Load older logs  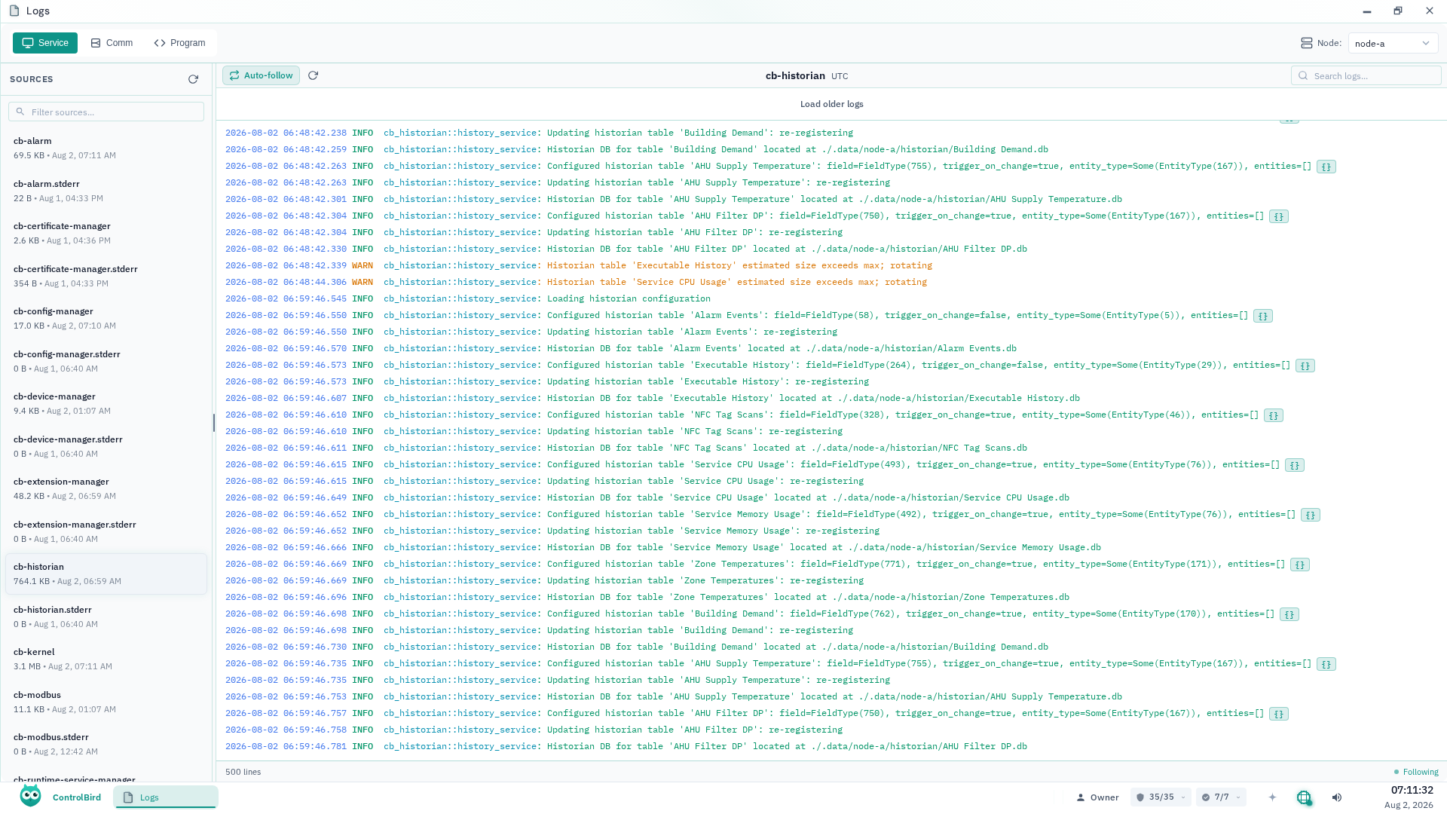point(831,104)
